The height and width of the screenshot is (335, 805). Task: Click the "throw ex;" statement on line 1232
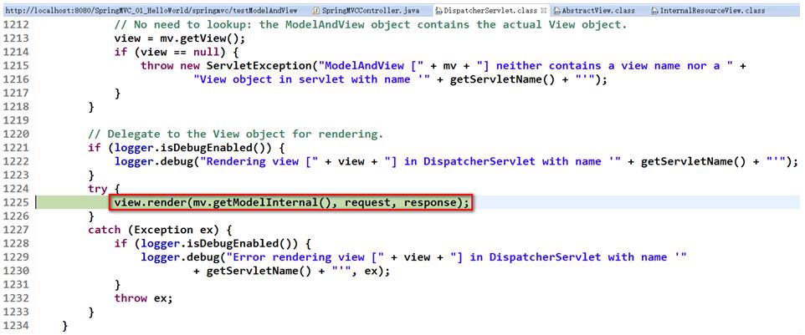click(x=144, y=298)
